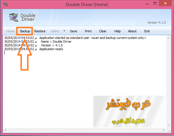This screenshot has height=136, width=174.
Task: Expand the Select dropdown arrow
Action: (x=64, y=31)
